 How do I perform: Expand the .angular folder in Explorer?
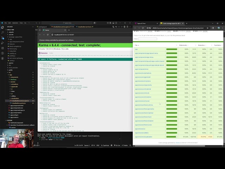pyautogui.click(x=11, y=32)
